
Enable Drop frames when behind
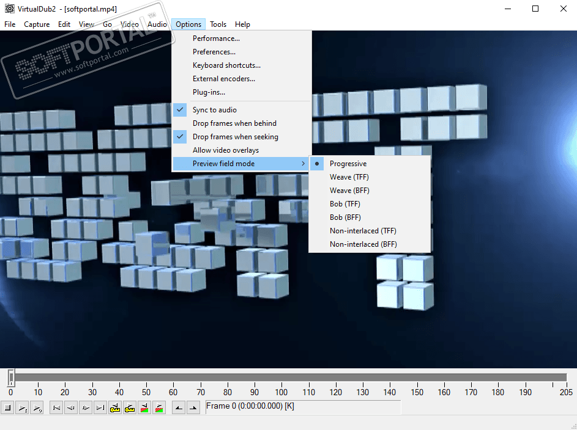pyautogui.click(x=242, y=123)
